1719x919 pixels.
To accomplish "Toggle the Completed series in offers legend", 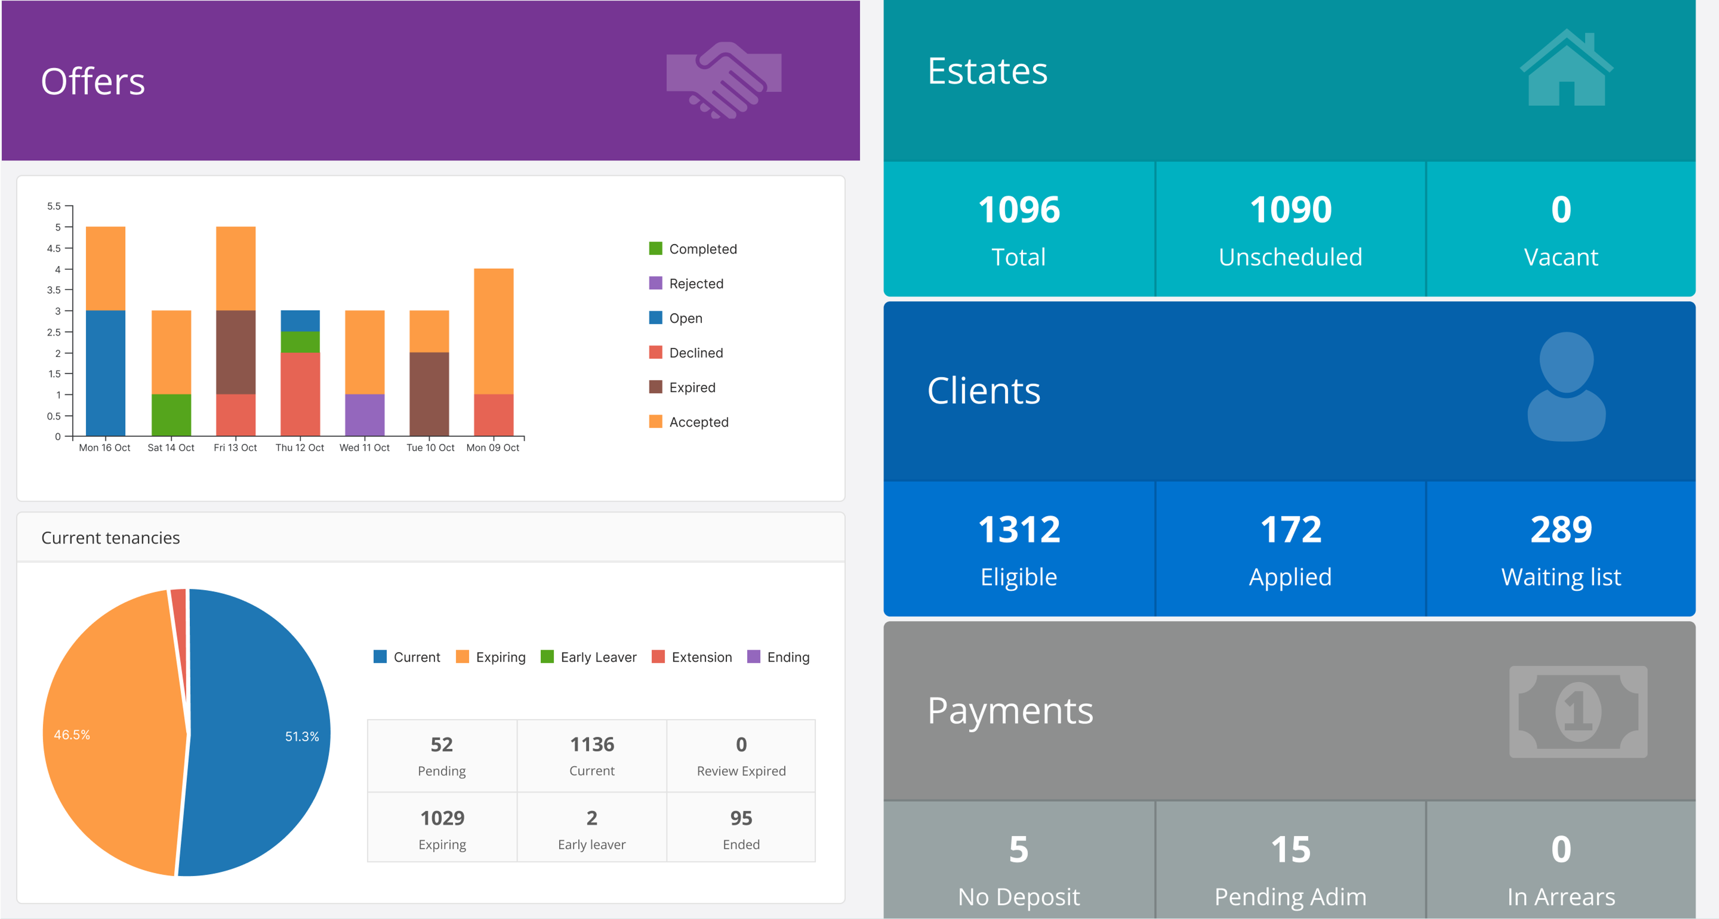I will coord(701,249).
